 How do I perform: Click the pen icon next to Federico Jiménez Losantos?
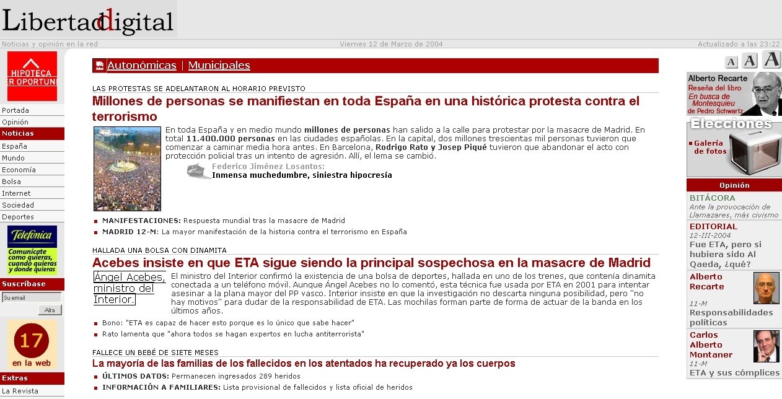tap(199, 171)
